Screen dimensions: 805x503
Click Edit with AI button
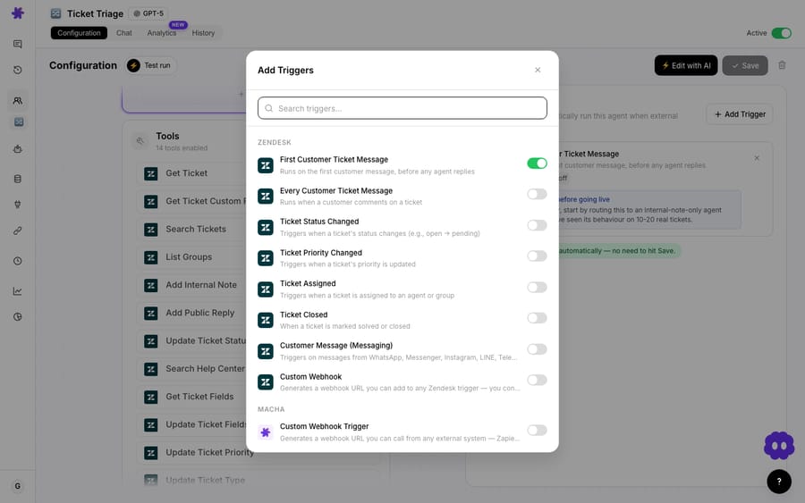click(x=686, y=65)
